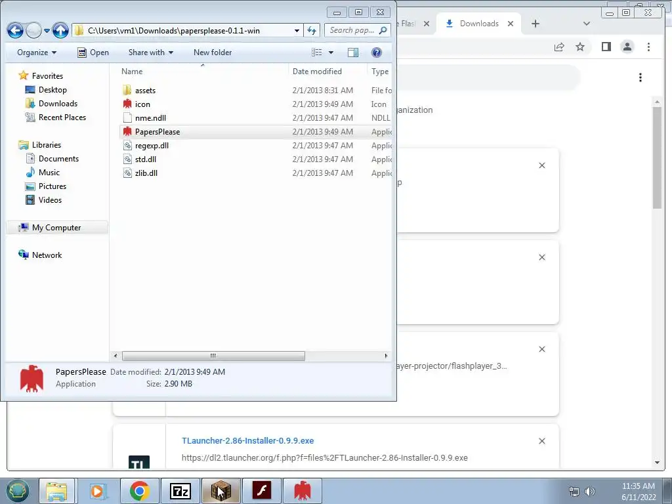Click the horizontal scrollbar thumb
The width and height of the screenshot is (672, 504).
(213, 356)
